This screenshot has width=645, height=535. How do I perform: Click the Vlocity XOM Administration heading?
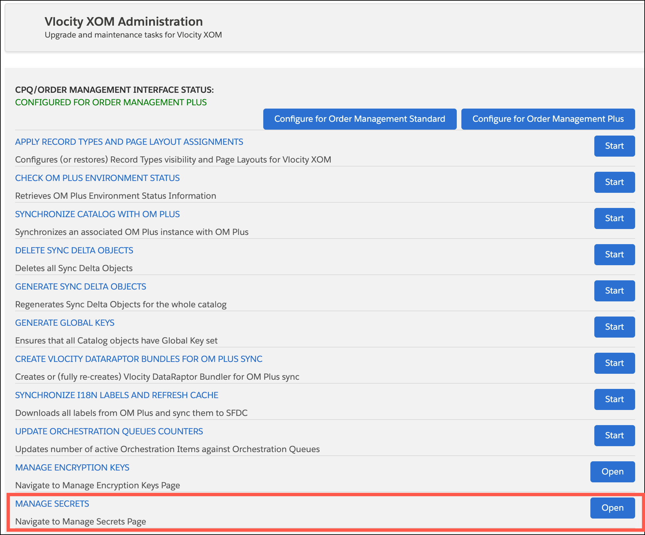124,21
